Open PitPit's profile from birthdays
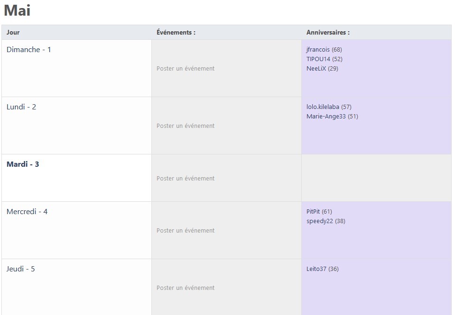This screenshot has height=315, width=455. (x=313, y=212)
